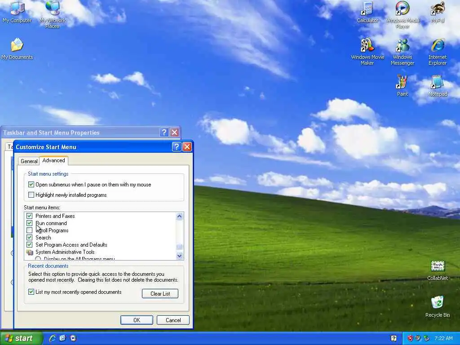
Task: Uncheck List my most recently opened documents
Action: 31,292
